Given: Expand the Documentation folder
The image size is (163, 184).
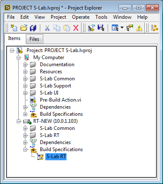Looking at the screenshot, I should pos(25,65).
